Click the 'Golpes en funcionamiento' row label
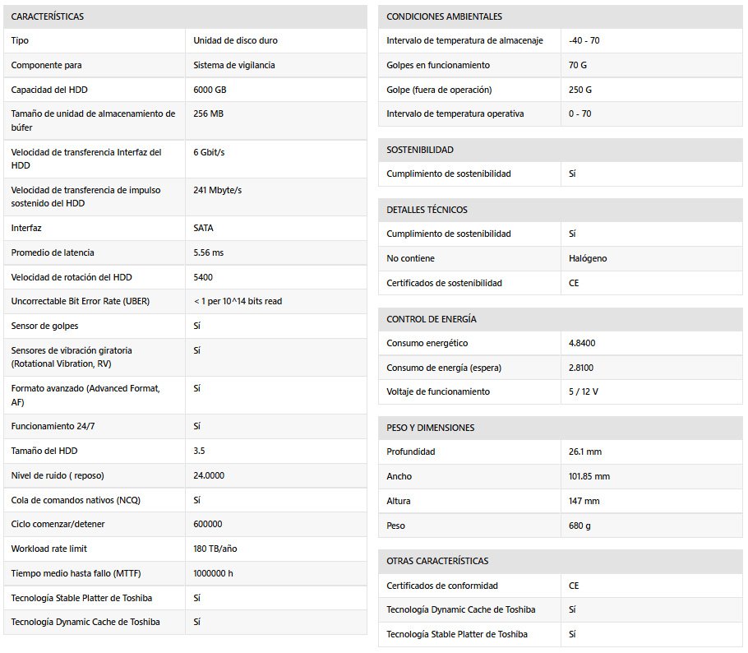The height and width of the screenshot is (653, 748). (x=437, y=65)
